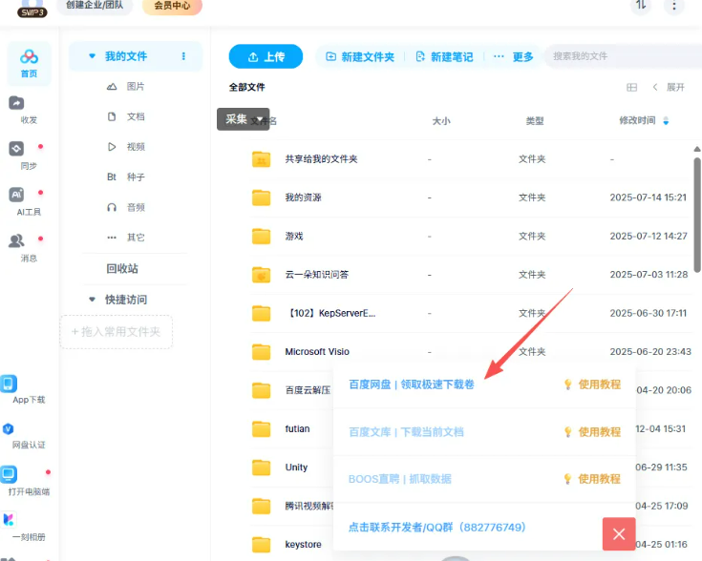Click the file list vertical scrollbar
Image resolution: width=702 pixels, height=561 pixels.
(697, 210)
